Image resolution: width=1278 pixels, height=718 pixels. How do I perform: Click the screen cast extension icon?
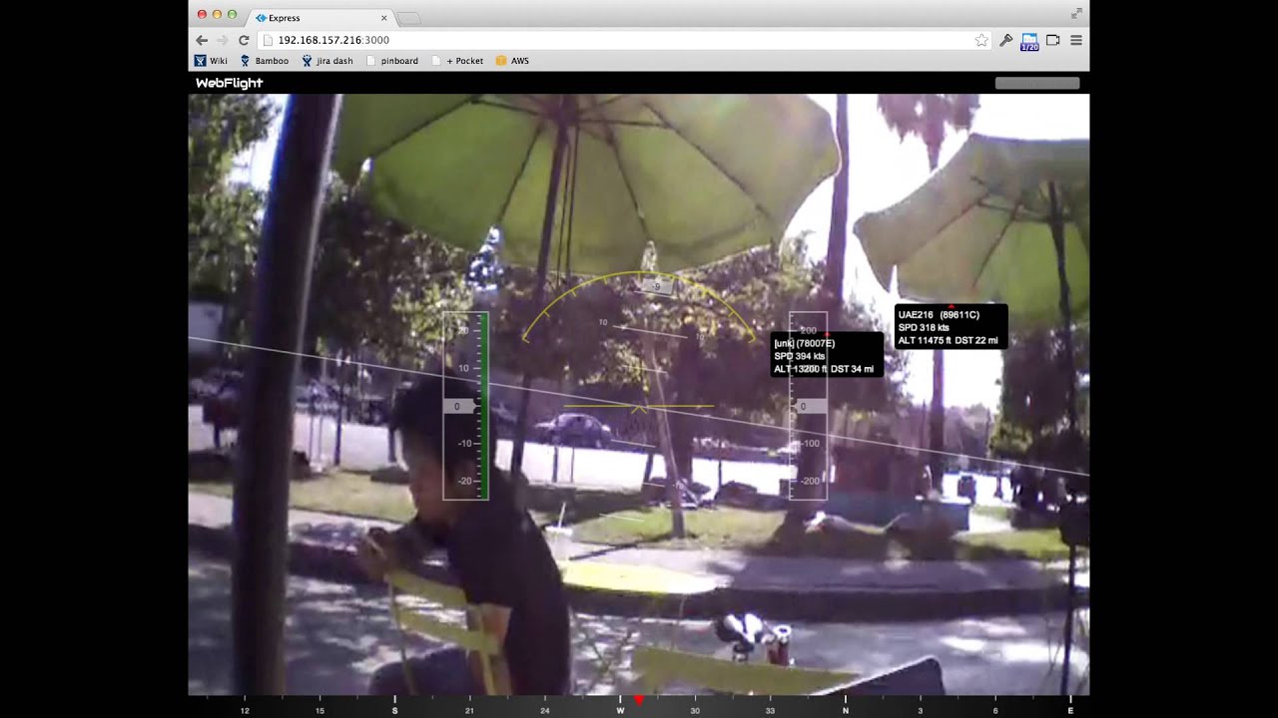point(1052,40)
